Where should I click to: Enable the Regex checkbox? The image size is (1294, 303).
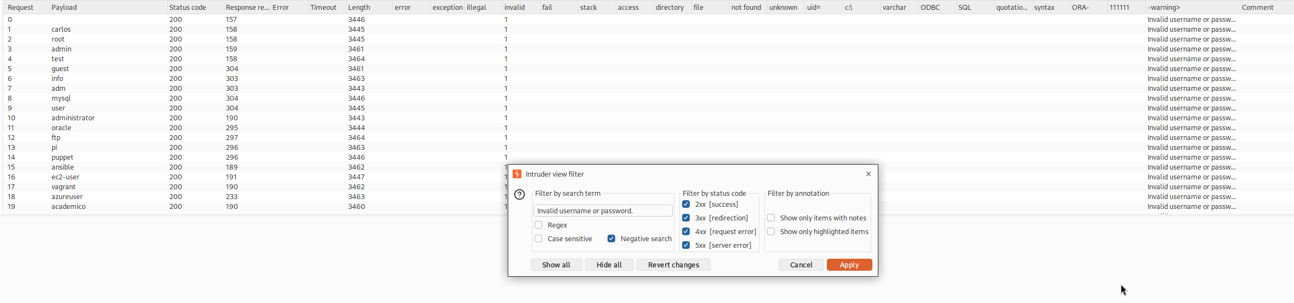[538, 225]
